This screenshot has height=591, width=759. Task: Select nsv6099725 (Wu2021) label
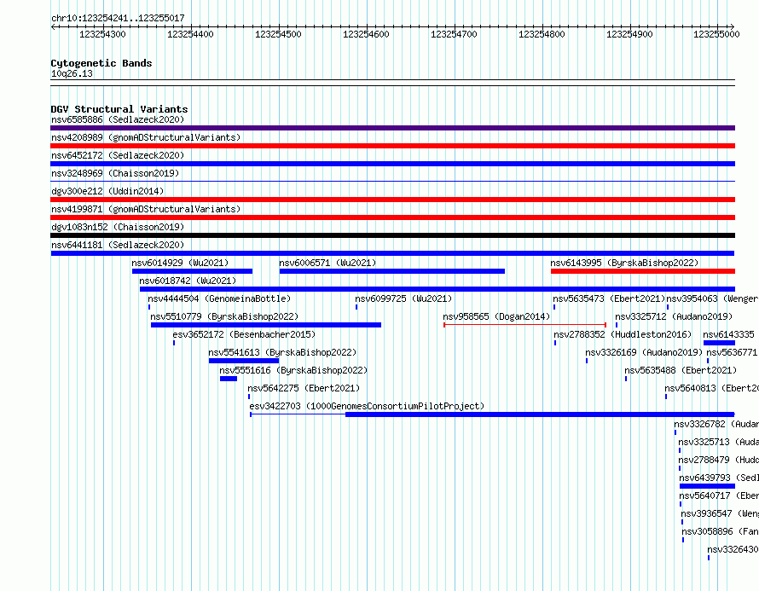click(403, 298)
